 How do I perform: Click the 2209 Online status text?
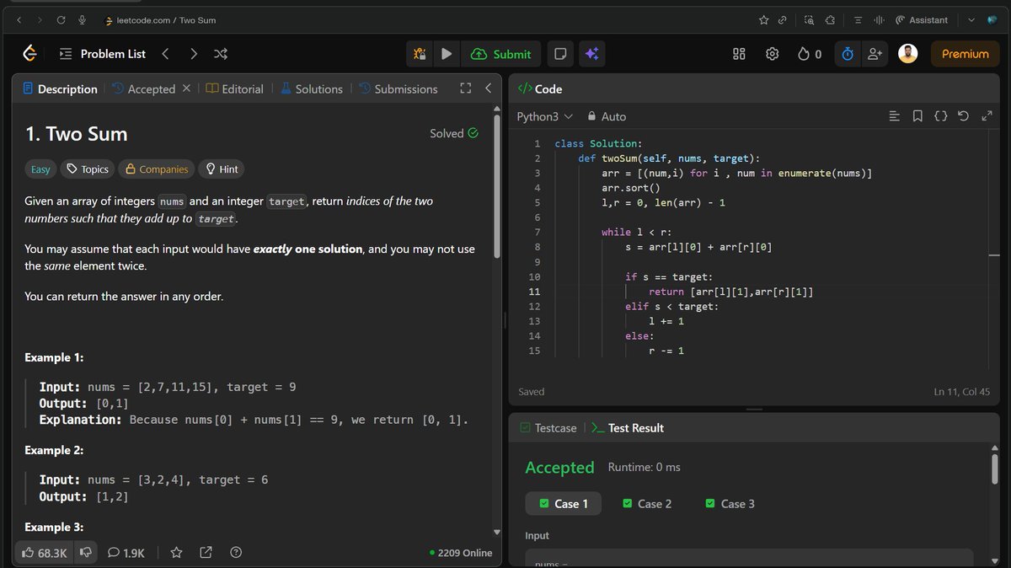pyautogui.click(x=461, y=553)
